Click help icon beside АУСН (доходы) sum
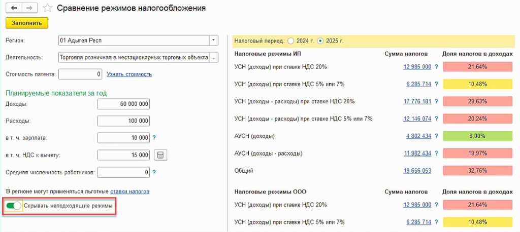 436,136
